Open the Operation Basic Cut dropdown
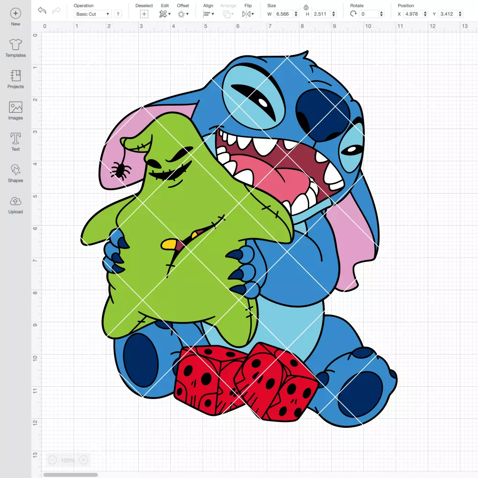 [x=93, y=14]
